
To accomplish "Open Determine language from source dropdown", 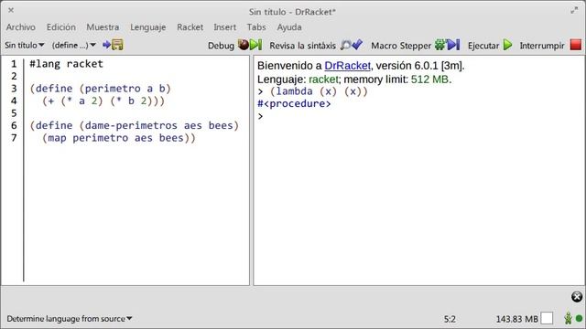I will click(x=70, y=319).
